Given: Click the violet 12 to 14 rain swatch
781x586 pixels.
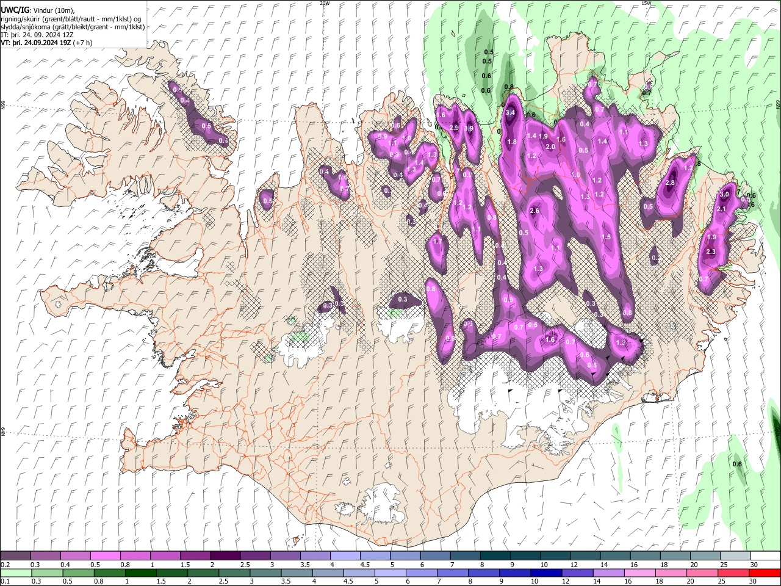Looking at the screenshot, I should point(577,573).
